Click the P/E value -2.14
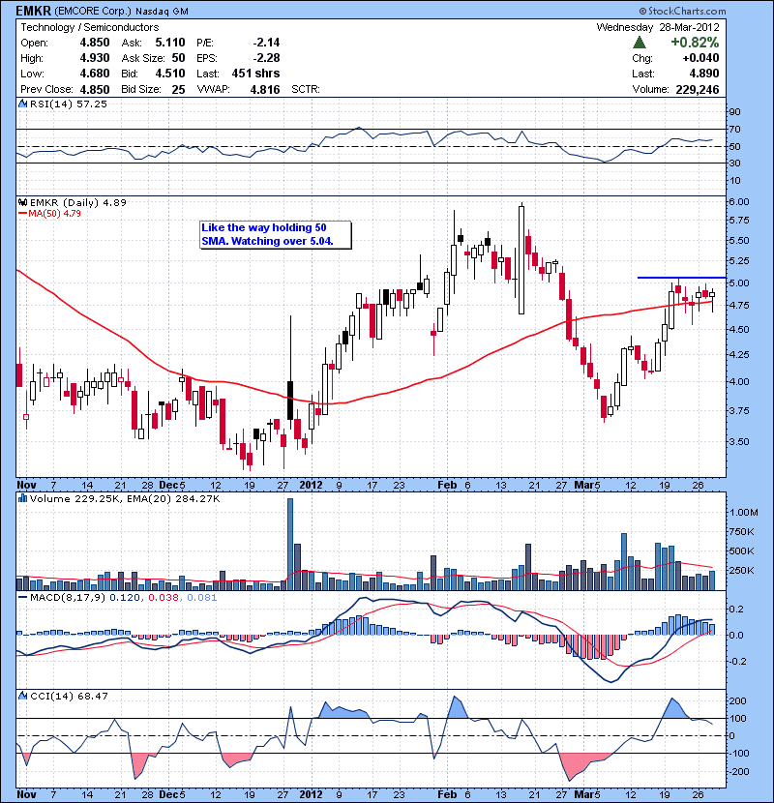The width and height of the screenshot is (774, 803). tap(266, 43)
